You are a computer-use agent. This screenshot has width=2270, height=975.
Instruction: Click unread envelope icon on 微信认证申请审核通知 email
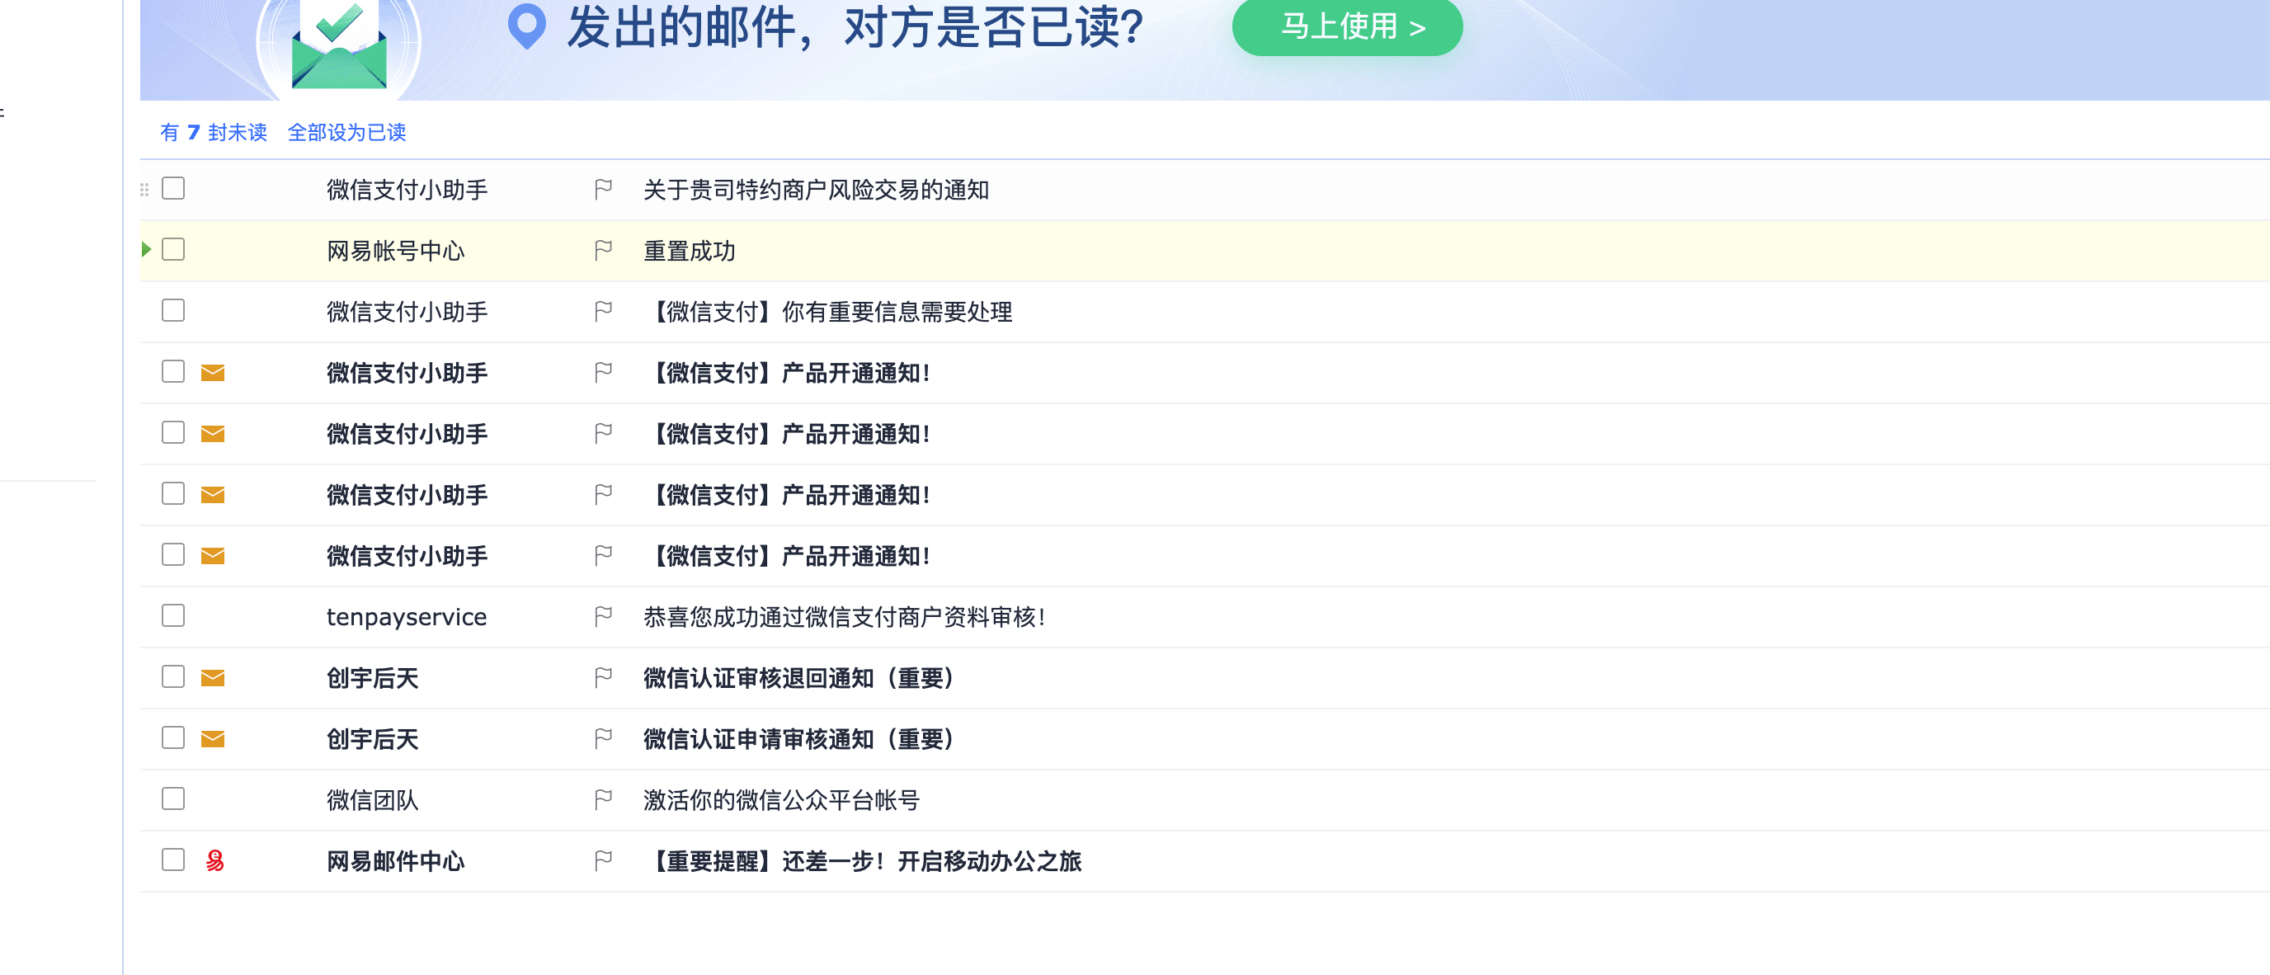[x=212, y=739]
